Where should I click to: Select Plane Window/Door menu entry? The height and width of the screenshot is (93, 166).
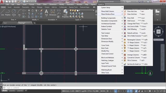(110, 14)
